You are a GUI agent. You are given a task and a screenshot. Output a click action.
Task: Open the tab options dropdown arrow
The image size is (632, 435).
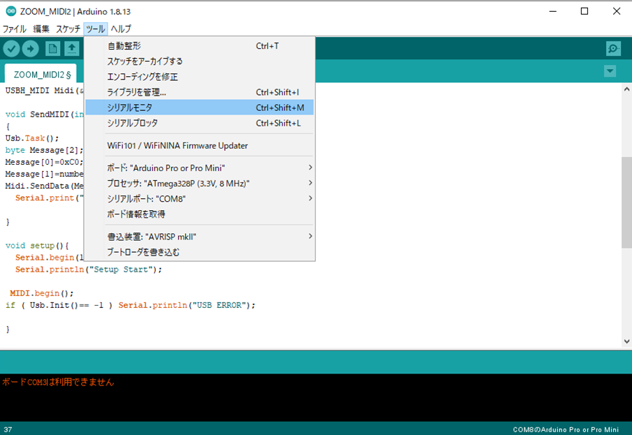click(610, 71)
